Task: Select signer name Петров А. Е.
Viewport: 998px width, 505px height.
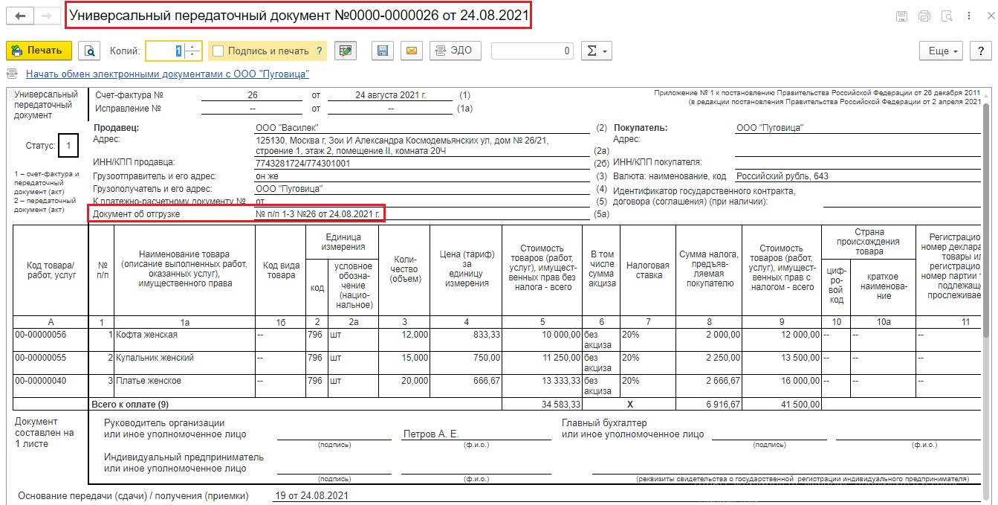Action: point(431,434)
